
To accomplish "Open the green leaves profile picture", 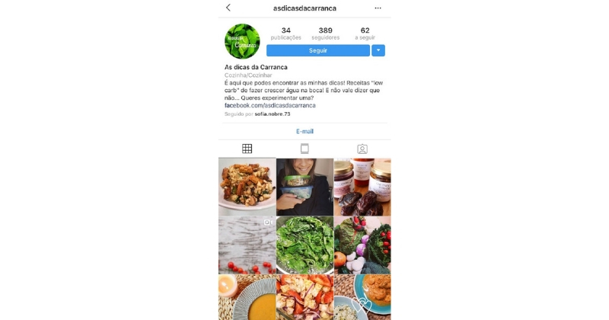I will point(242,41).
